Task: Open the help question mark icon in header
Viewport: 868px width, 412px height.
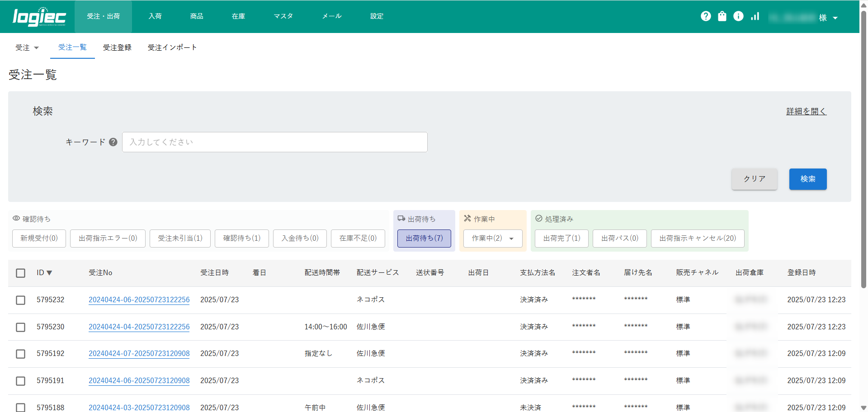Action: (x=706, y=16)
